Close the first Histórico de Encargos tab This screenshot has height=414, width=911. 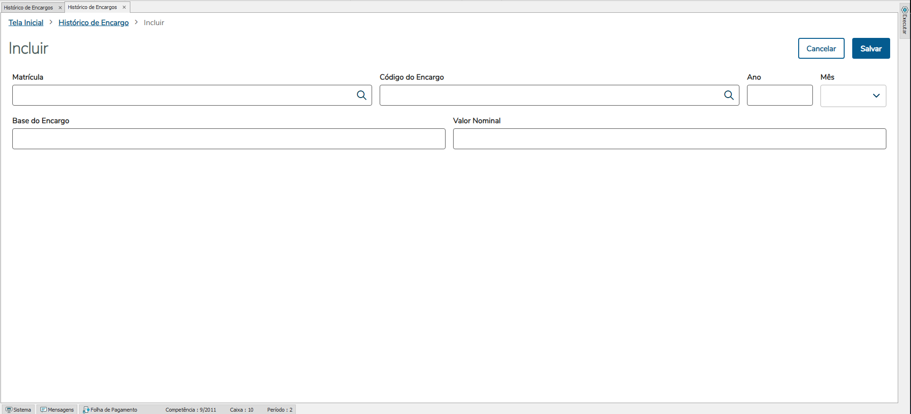pos(60,8)
